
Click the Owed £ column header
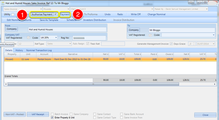pyautogui.click(x=166, y=54)
